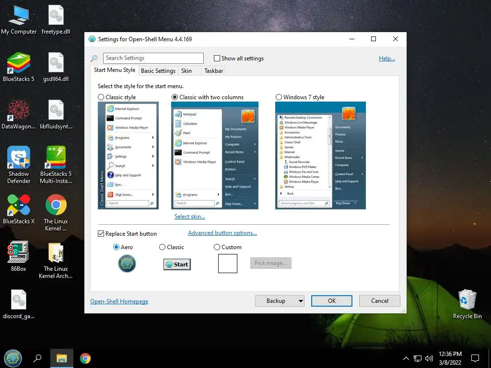Image resolution: width=491 pixels, height=368 pixels.
Task: Click the Cancel button
Action: pos(380,301)
